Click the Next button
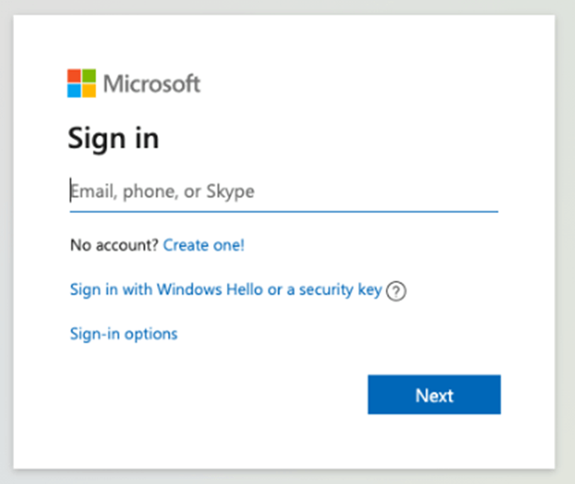This screenshot has width=575, height=484. (434, 395)
